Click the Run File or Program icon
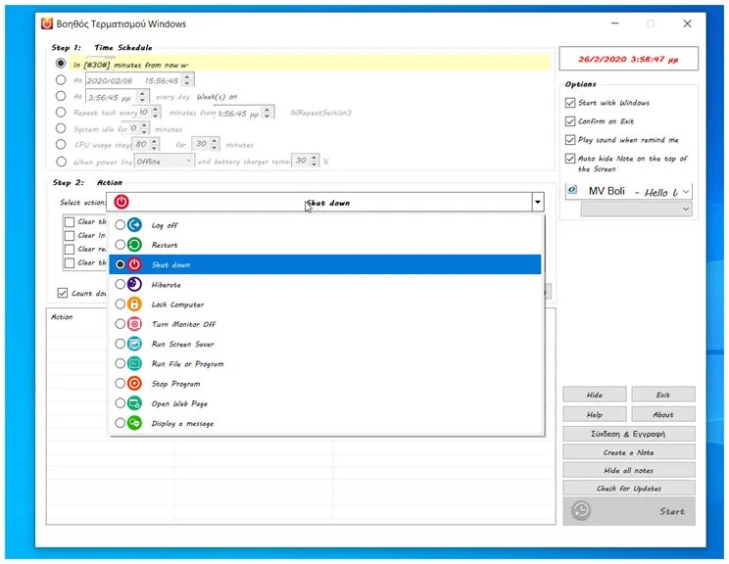The width and height of the screenshot is (729, 564). tap(134, 363)
